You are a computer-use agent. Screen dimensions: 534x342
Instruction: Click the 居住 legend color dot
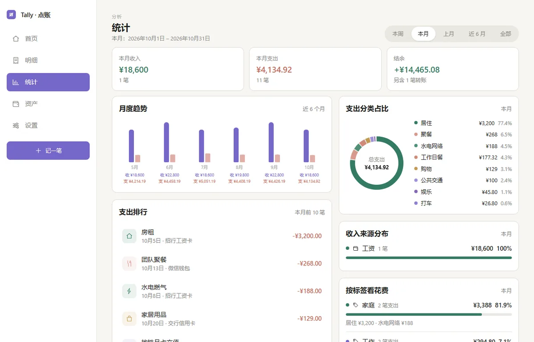[x=416, y=123]
